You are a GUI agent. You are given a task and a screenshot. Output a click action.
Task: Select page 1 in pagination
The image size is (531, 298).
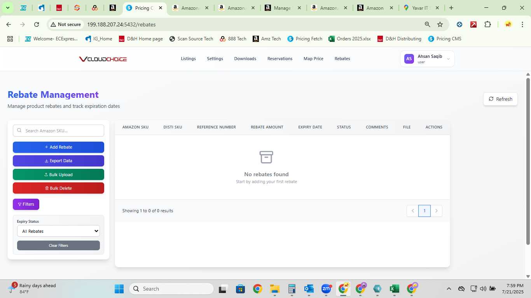click(x=424, y=211)
